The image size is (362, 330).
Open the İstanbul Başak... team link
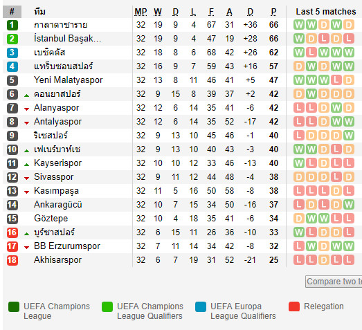(67, 39)
